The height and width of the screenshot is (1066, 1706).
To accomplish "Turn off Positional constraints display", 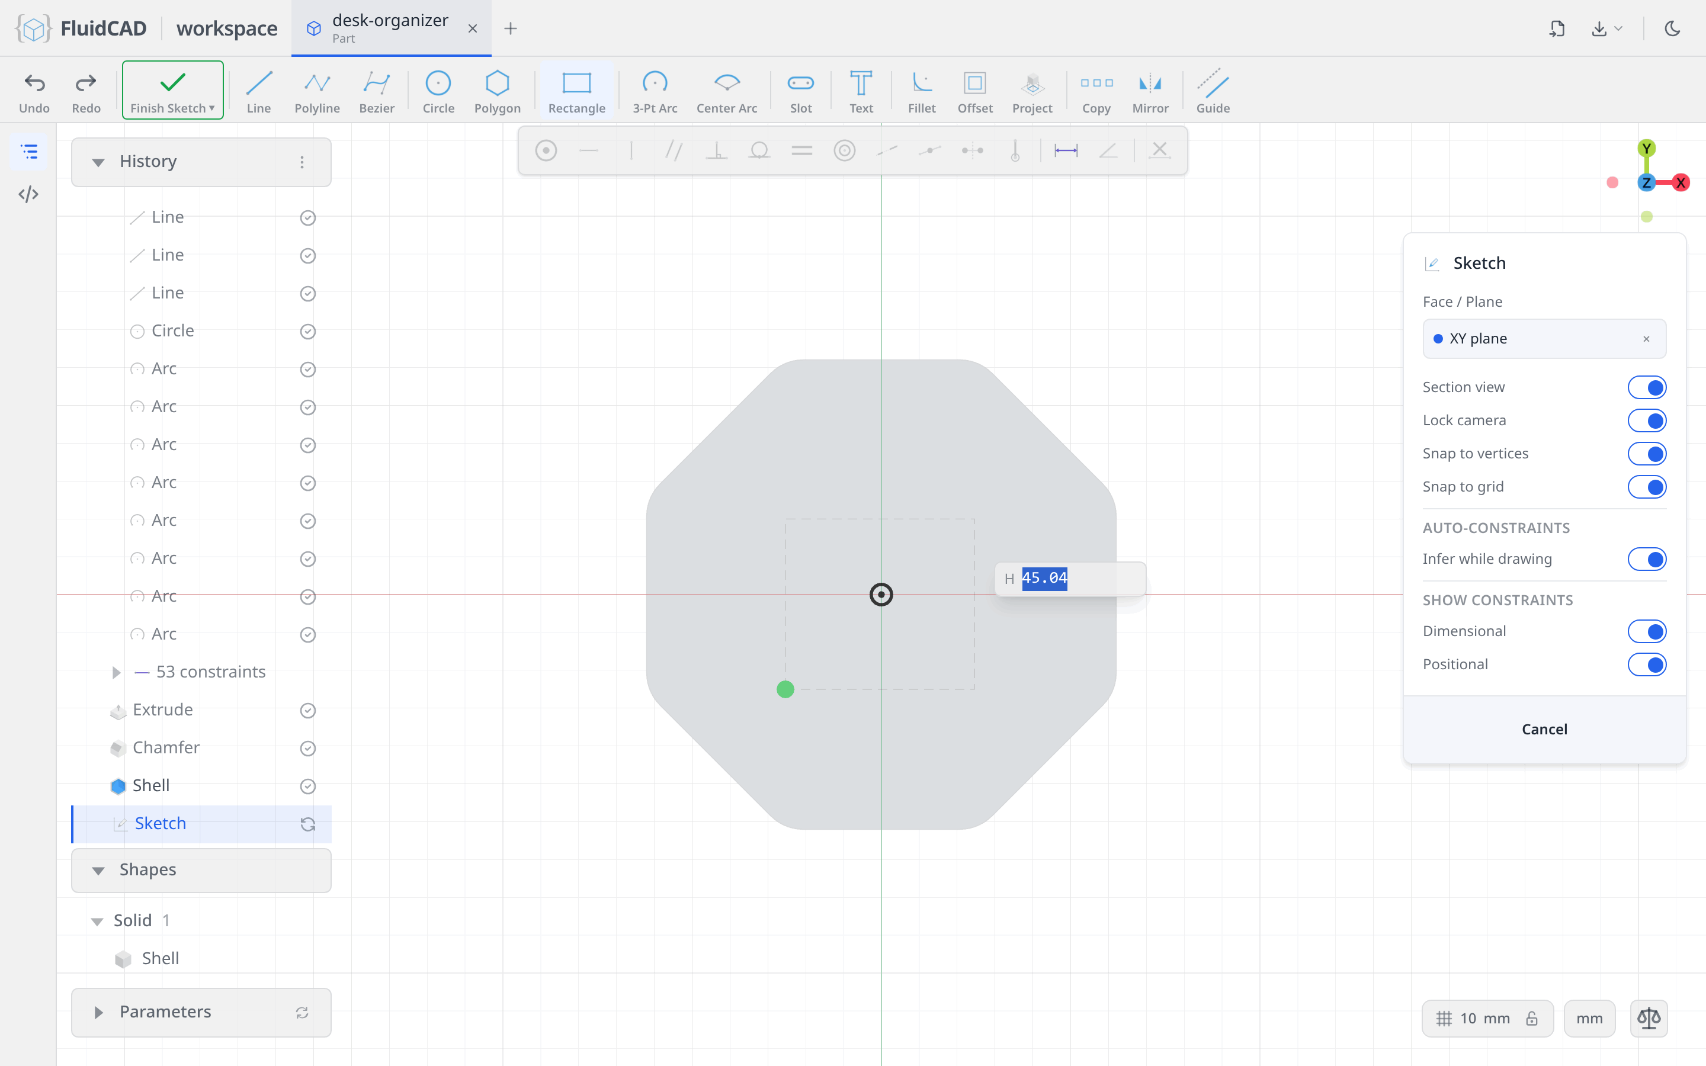I will pos(1647,664).
